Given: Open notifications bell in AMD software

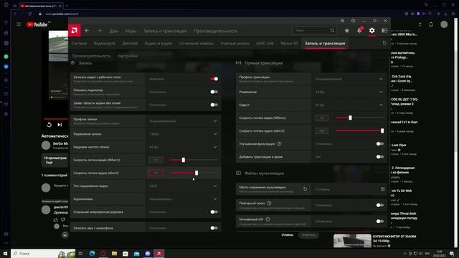Looking at the screenshot, I should click(359, 30).
